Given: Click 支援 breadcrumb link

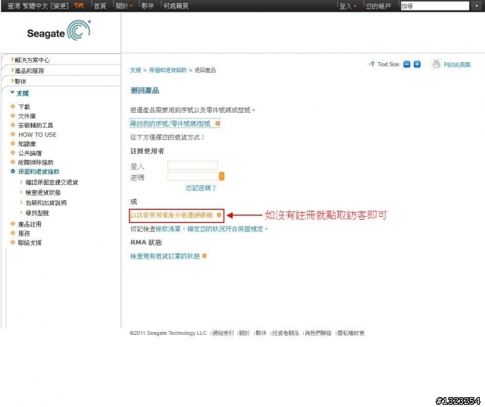Looking at the screenshot, I should point(136,70).
